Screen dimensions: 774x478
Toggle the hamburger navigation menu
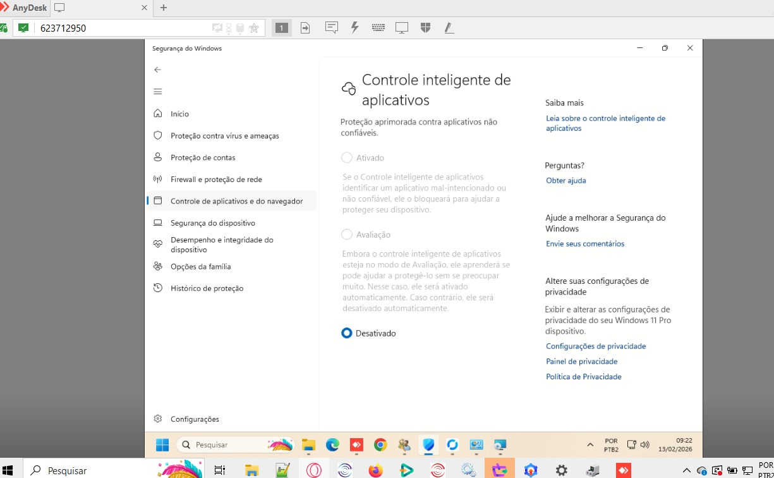point(158,92)
